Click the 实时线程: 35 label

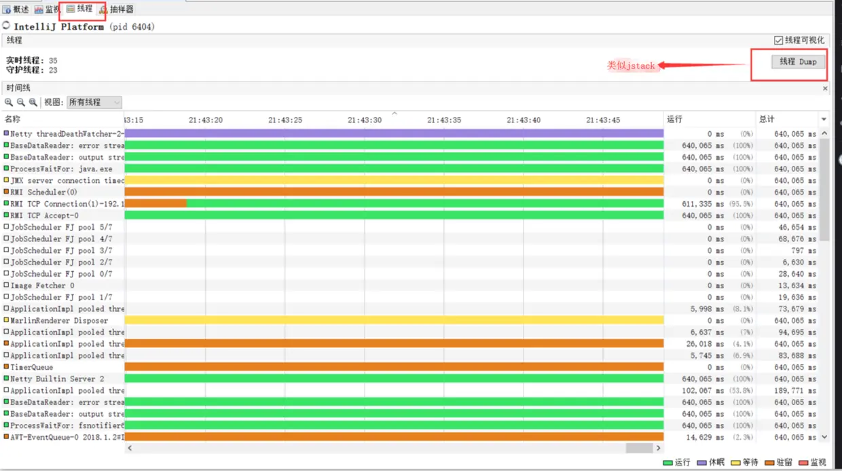point(31,60)
